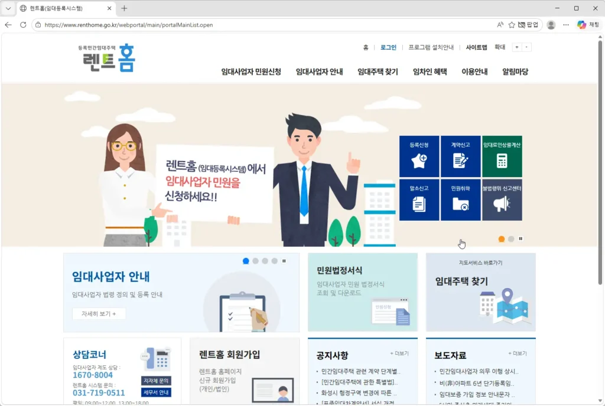Click the 자세히 보기 + button
This screenshot has height=406, width=605.
coord(99,314)
